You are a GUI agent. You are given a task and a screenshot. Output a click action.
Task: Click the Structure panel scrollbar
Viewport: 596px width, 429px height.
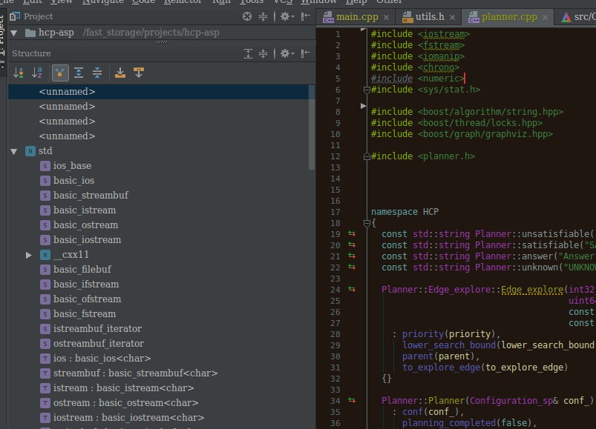312,127
